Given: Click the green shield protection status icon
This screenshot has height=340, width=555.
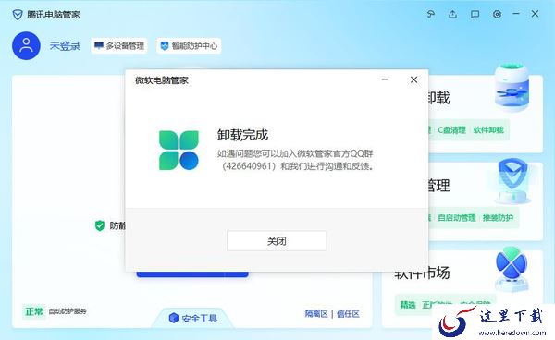Looking at the screenshot, I should 100,225.
